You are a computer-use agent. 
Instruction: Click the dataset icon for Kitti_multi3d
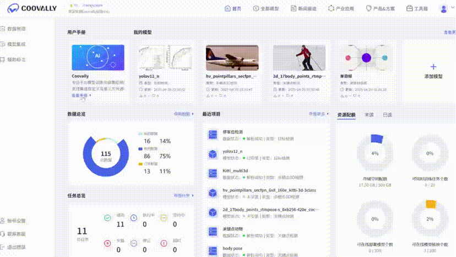point(213,173)
